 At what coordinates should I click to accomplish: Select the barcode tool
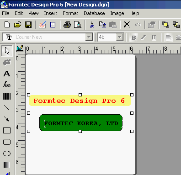pos(7,96)
